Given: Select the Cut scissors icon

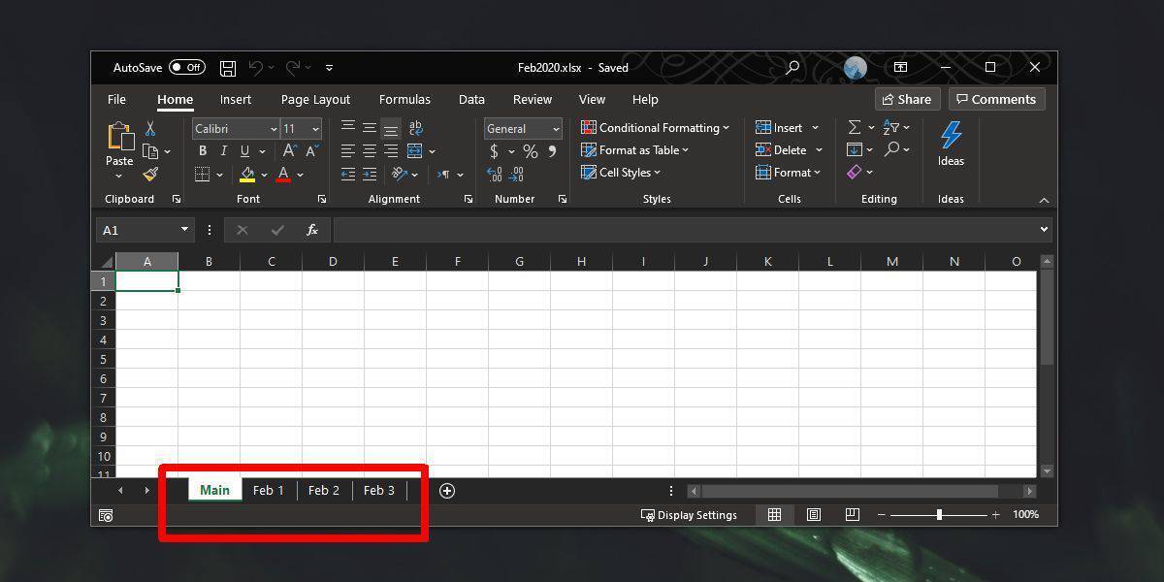Looking at the screenshot, I should (x=150, y=128).
